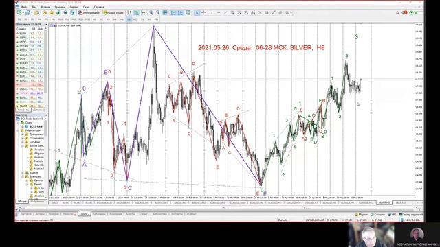Screen dimensions: 440x247
Task: Open the Тестер стратегий button
Action: point(411,215)
